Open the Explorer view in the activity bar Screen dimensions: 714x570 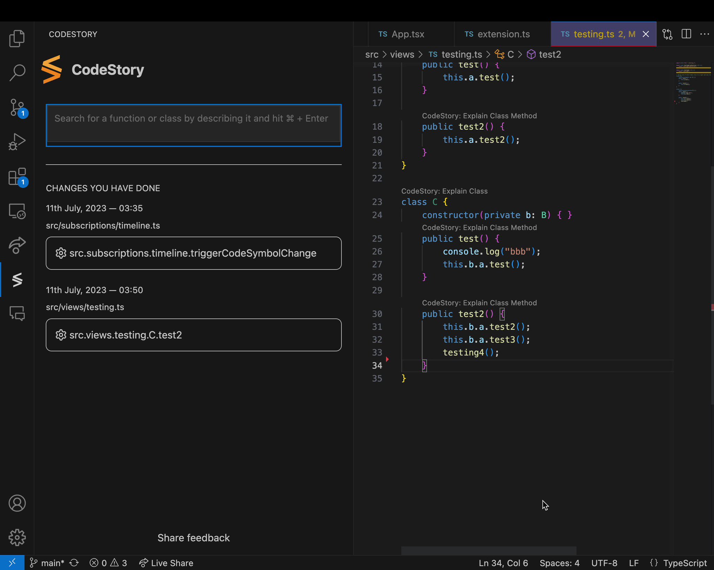[x=16, y=38]
